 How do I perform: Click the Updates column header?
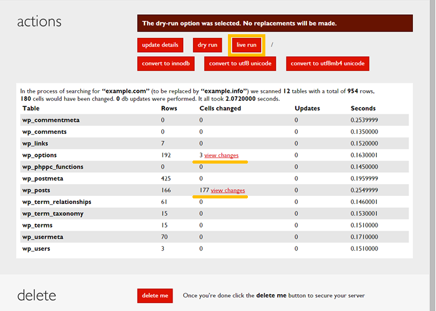307,108
